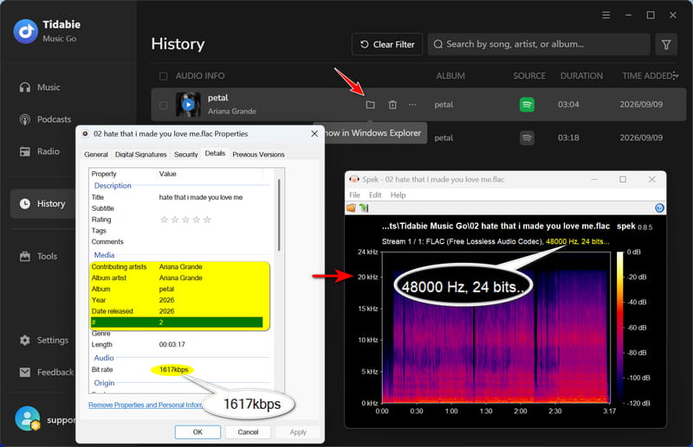693x447 pixels.
Task: Open the Podcasts section
Action: 45,119
